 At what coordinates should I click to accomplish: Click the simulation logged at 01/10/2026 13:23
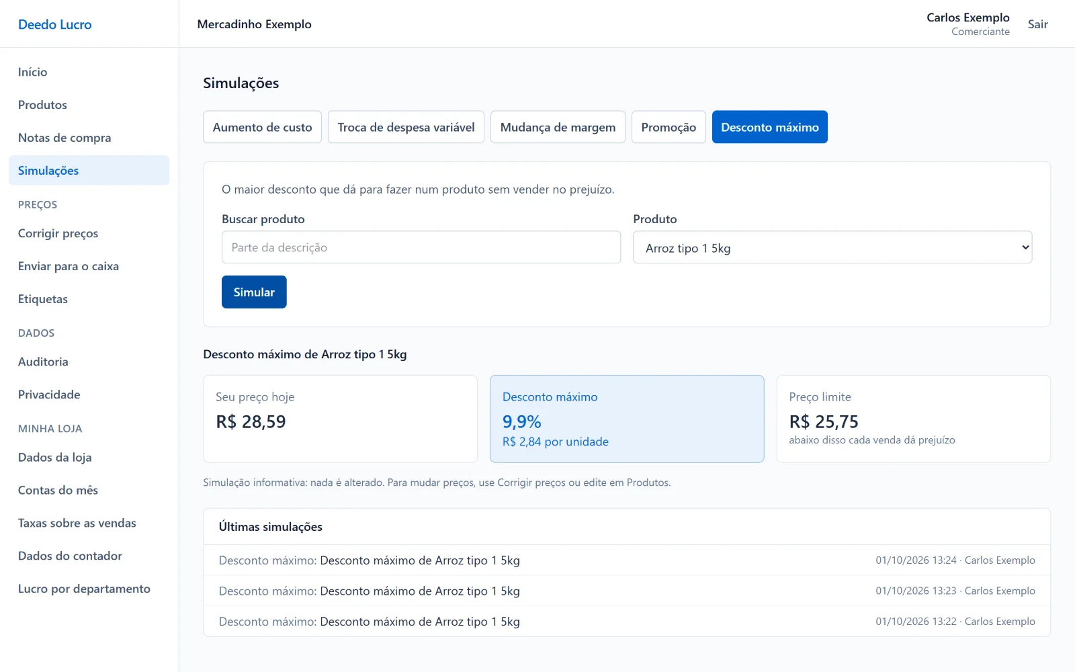(627, 591)
